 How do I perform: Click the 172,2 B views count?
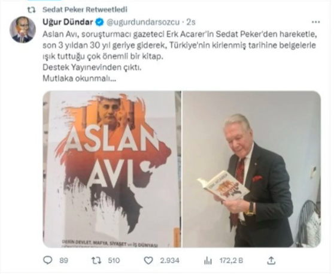click(x=231, y=261)
